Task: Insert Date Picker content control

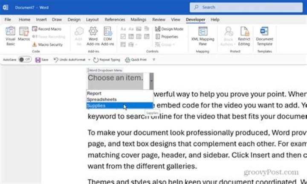Action: (147, 36)
